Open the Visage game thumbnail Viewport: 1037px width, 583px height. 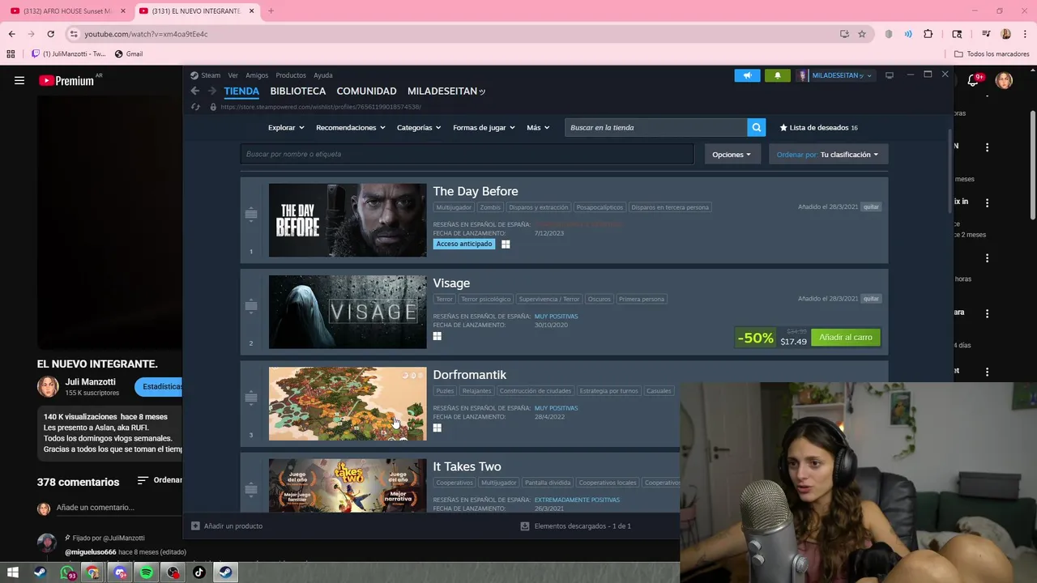[x=348, y=312]
